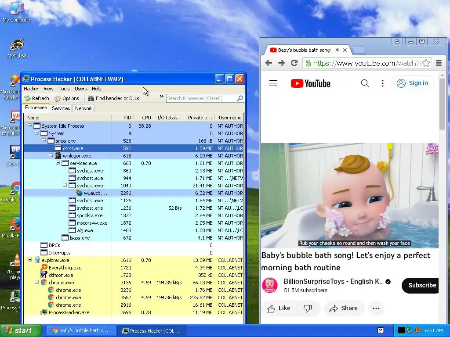Open YouTube settings three-dot menu
The width and height of the screenshot is (450, 337).
pyautogui.click(x=383, y=83)
